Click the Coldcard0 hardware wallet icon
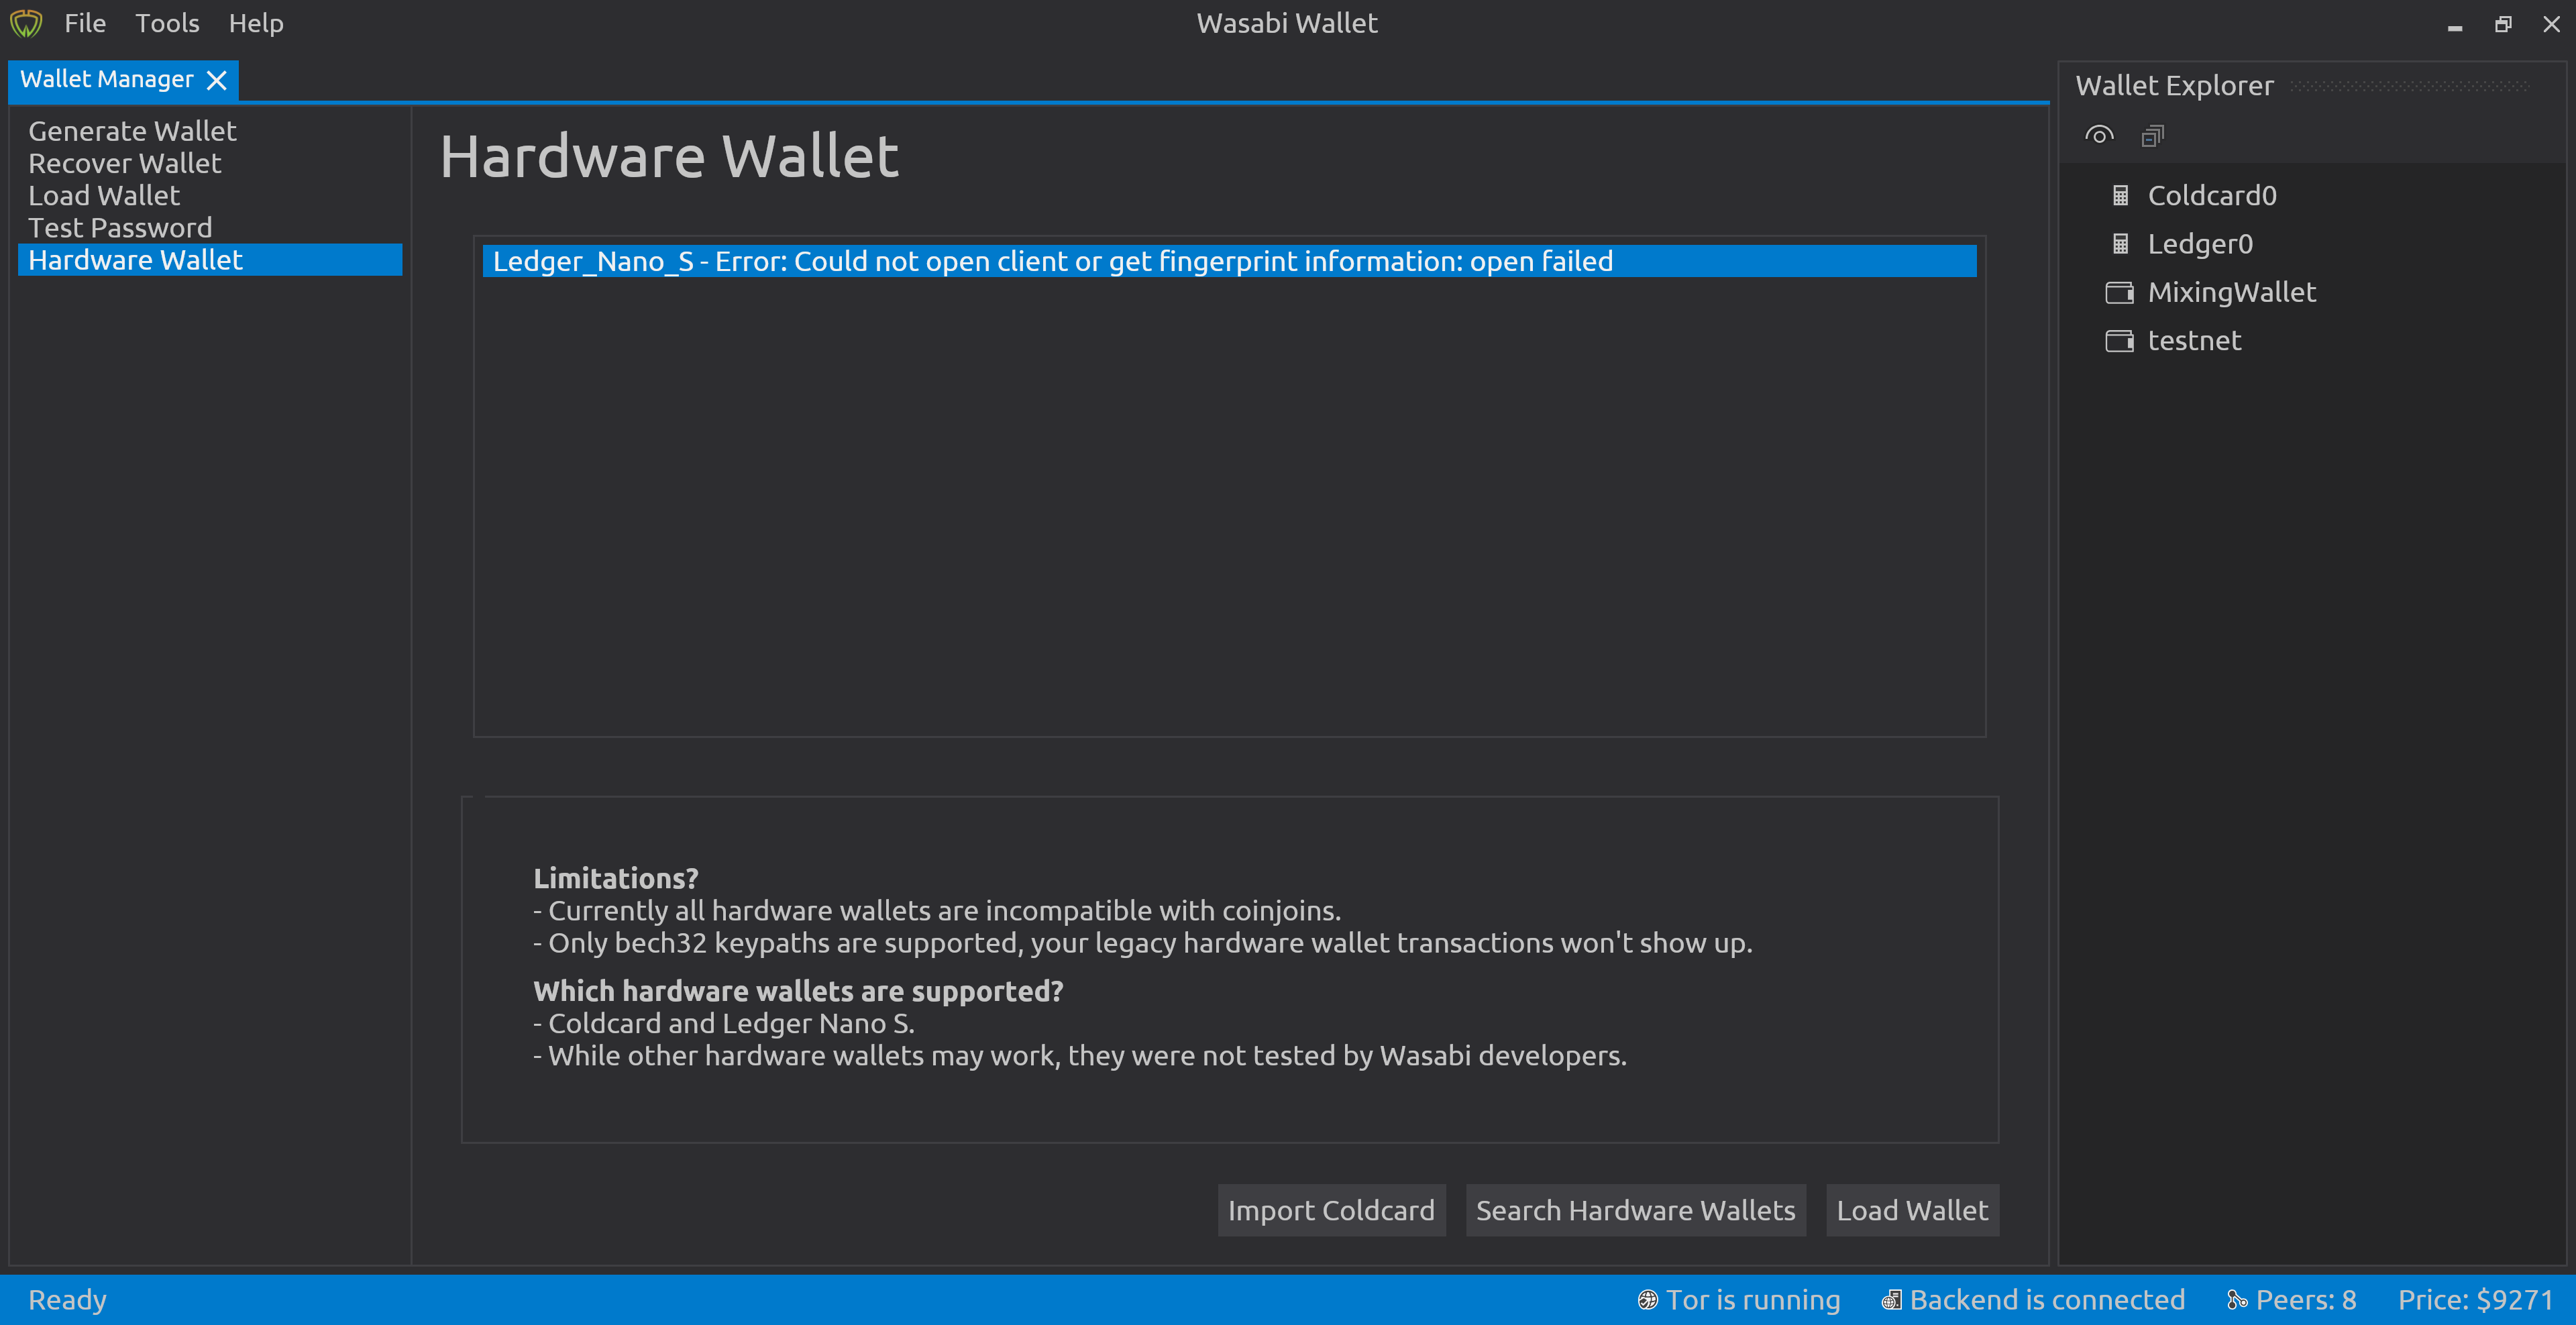2576x1325 pixels. [x=2120, y=195]
